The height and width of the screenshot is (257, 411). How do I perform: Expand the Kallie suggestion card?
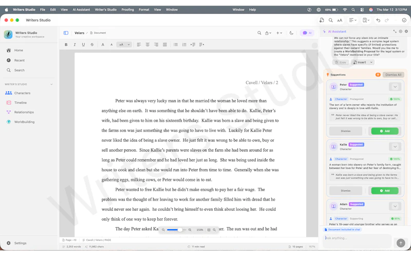click(x=395, y=146)
